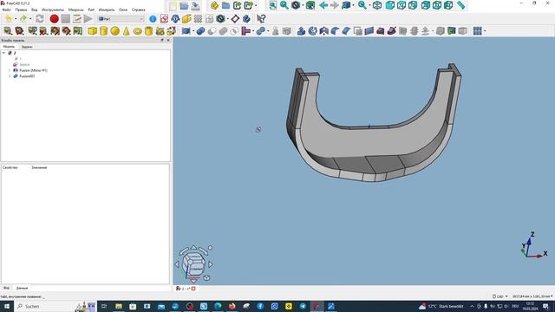Run the macro with gray play button

[88, 19]
